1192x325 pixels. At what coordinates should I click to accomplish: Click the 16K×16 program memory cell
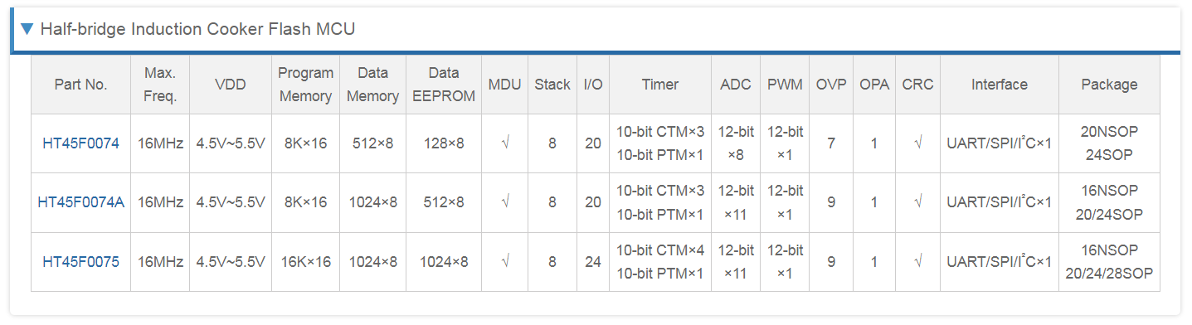click(x=306, y=262)
